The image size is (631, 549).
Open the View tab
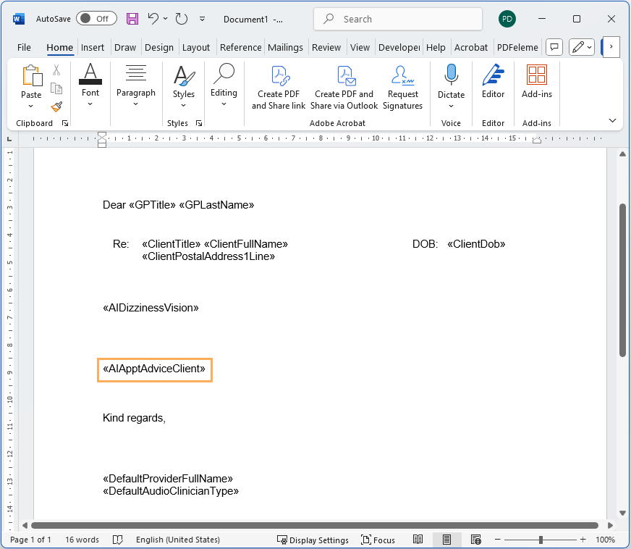tap(360, 48)
